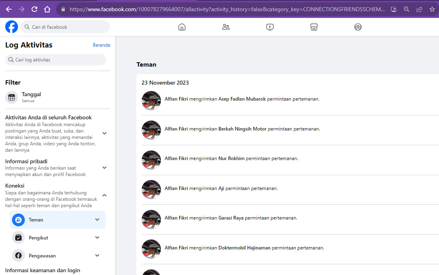Click the Pengawasan Facebook icon
Viewport: 439px width, 275px height.
point(18,255)
